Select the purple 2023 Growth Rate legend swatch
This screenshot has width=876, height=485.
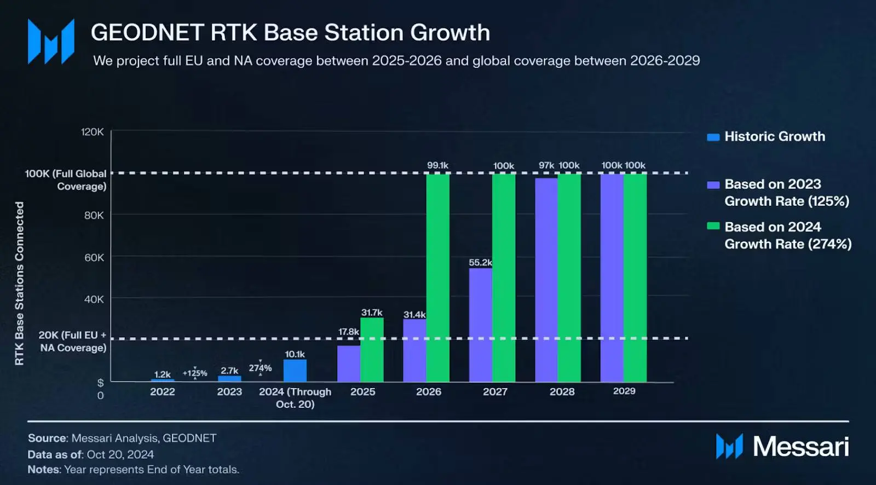point(713,185)
